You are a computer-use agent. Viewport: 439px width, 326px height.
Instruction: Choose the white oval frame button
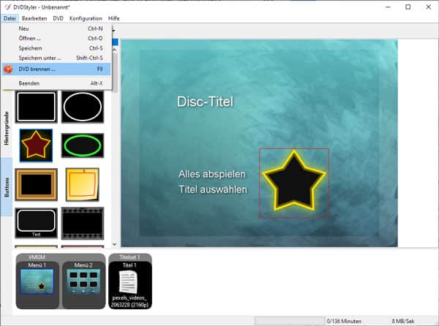click(82, 107)
